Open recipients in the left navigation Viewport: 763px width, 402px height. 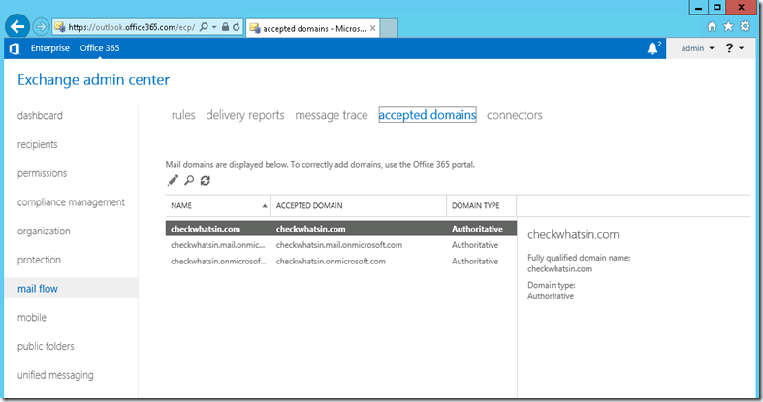click(x=38, y=144)
